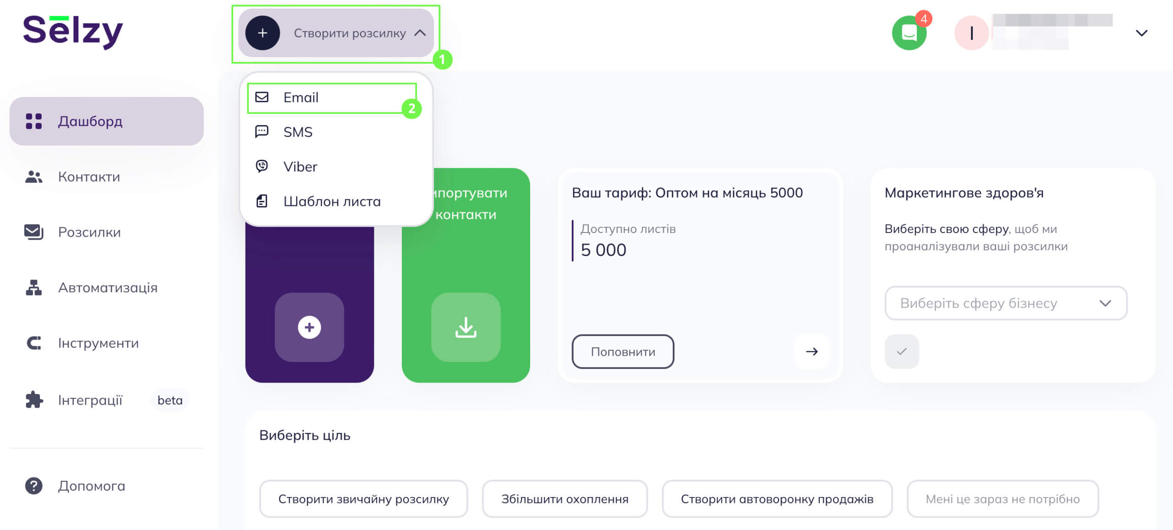
Task: Click the checkmark confirm button
Action: (902, 352)
